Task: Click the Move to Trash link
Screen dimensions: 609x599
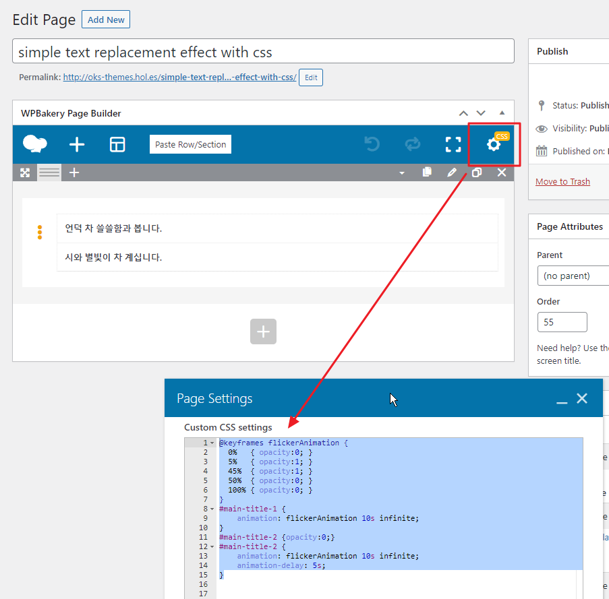Action: point(562,181)
